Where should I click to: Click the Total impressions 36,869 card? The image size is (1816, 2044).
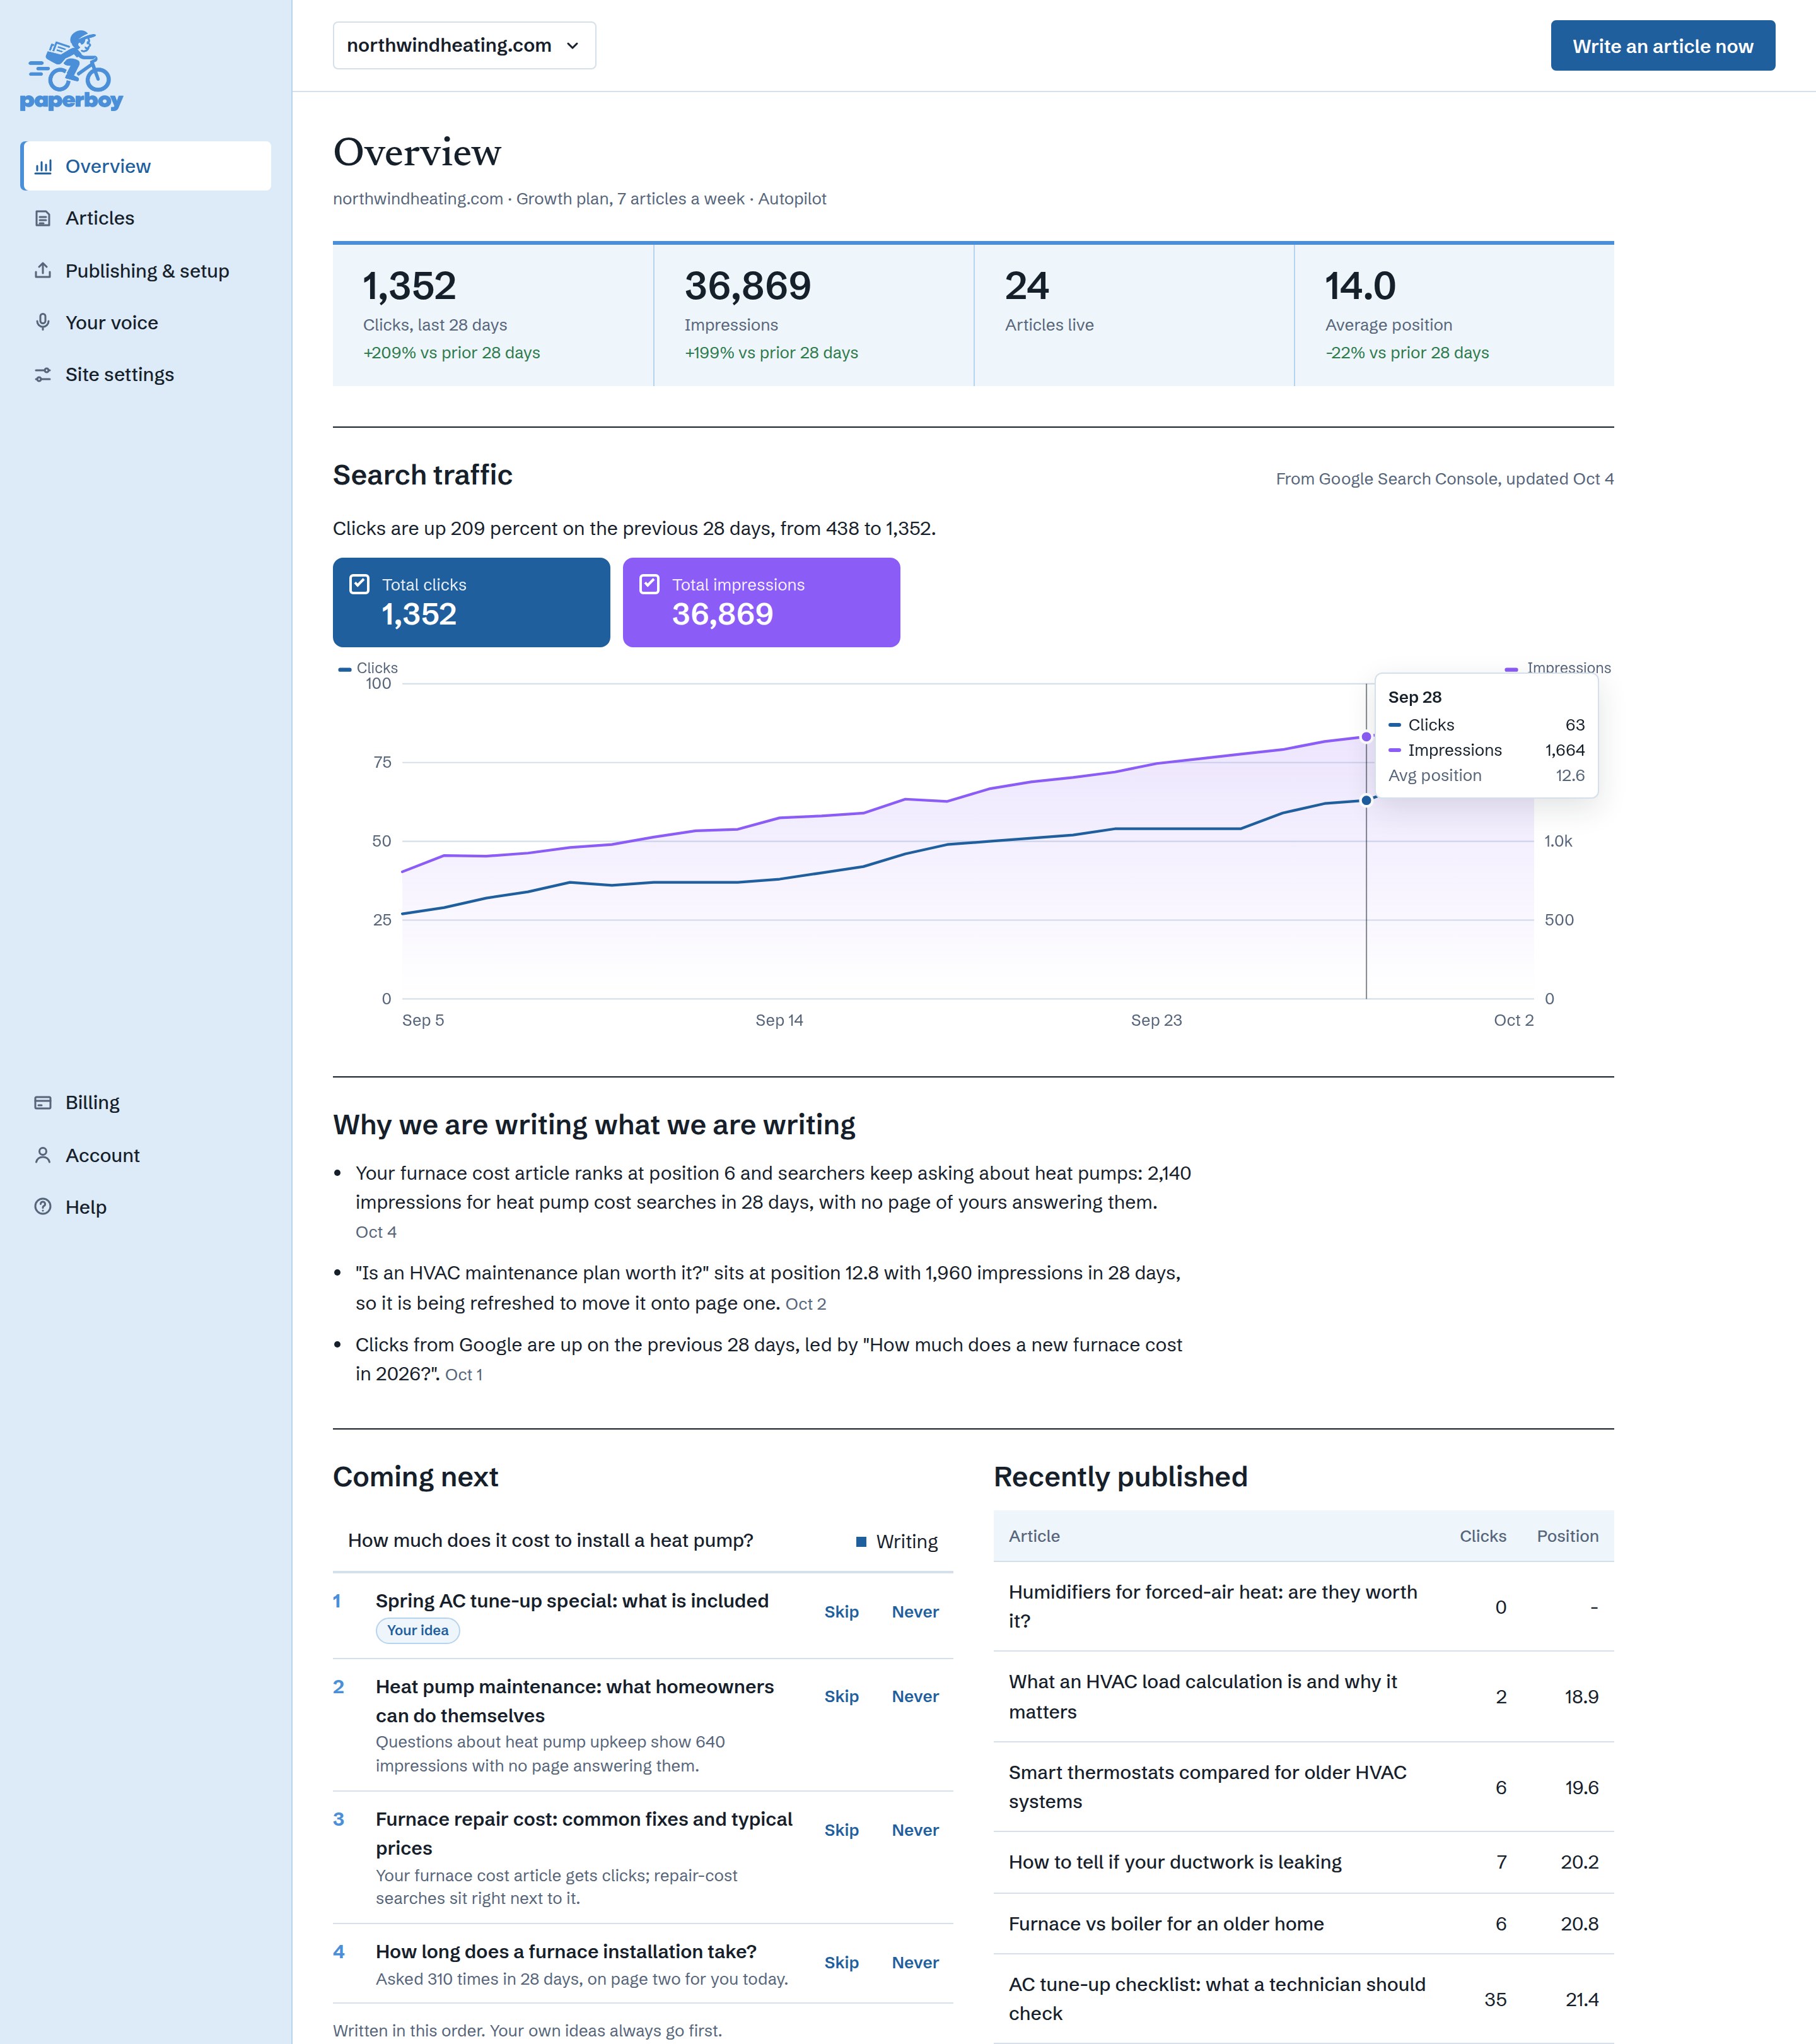point(760,602)
